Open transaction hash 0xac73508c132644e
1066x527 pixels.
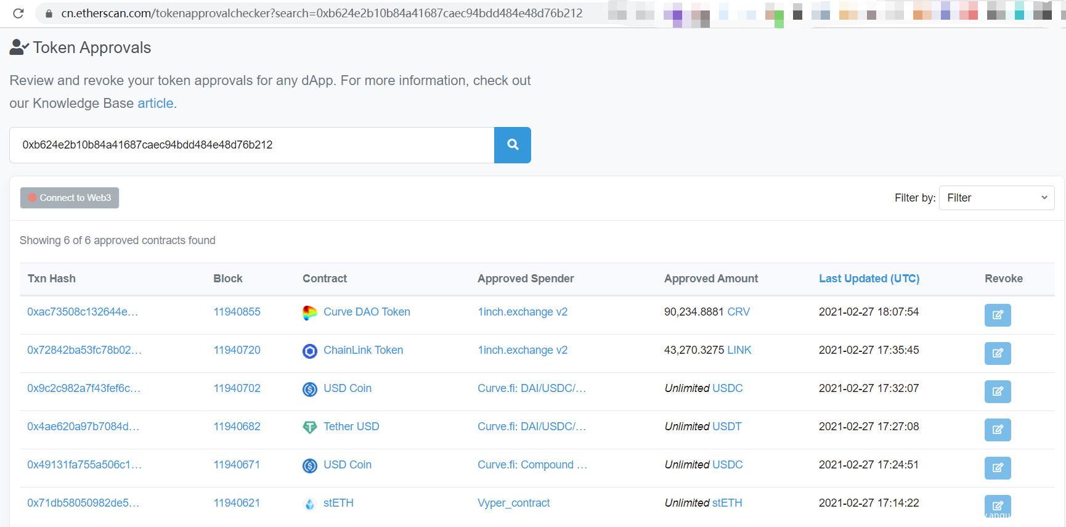[x=83, y=312]
